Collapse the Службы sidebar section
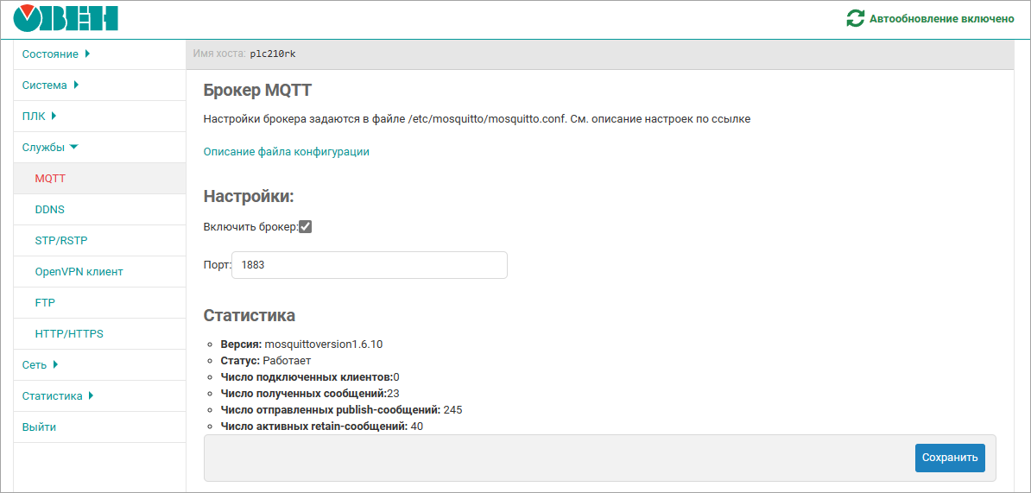 49,148
